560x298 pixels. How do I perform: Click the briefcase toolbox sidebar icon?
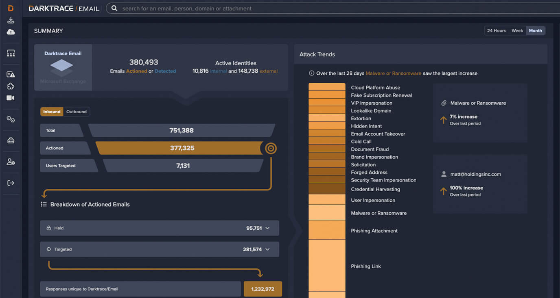[x=11, y=140]
